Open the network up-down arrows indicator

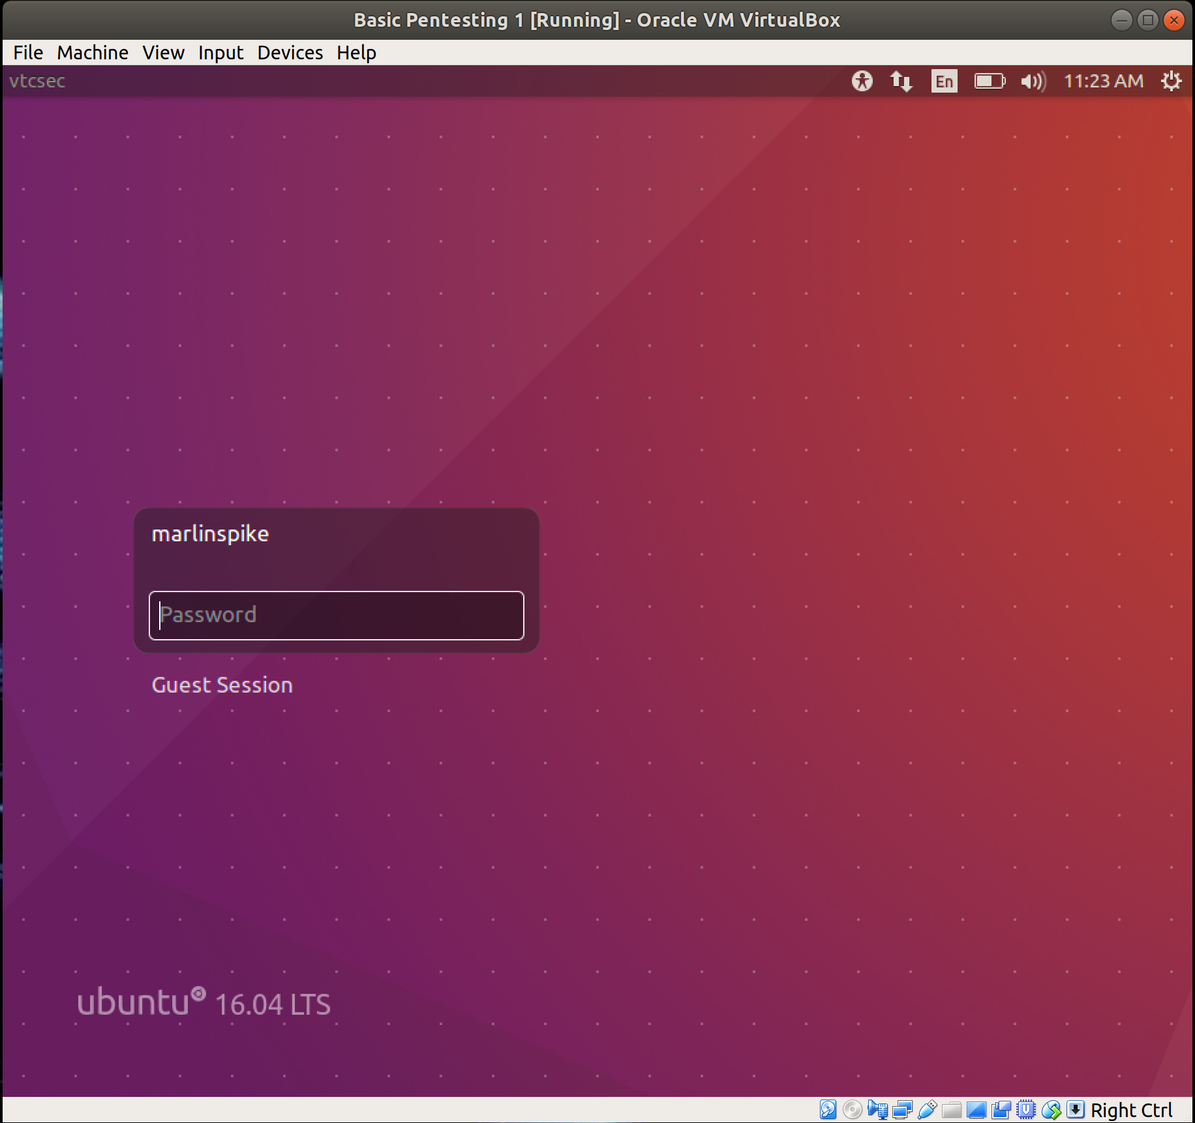coord(901,81)
